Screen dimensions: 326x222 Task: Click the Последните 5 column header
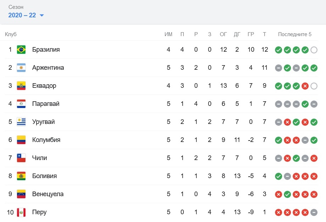click(x=294, y=34)
